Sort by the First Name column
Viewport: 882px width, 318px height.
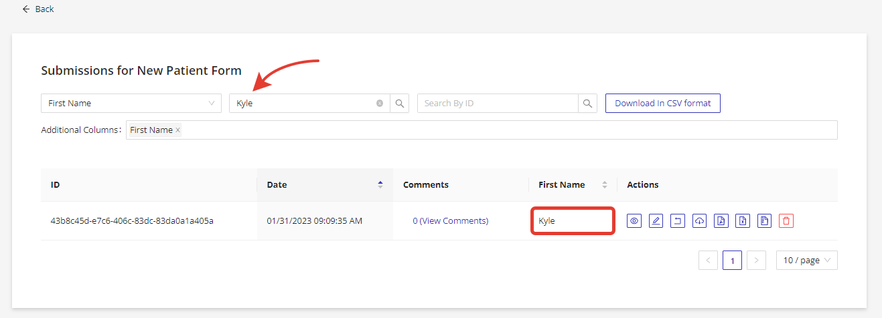click(x=605, y=185)
